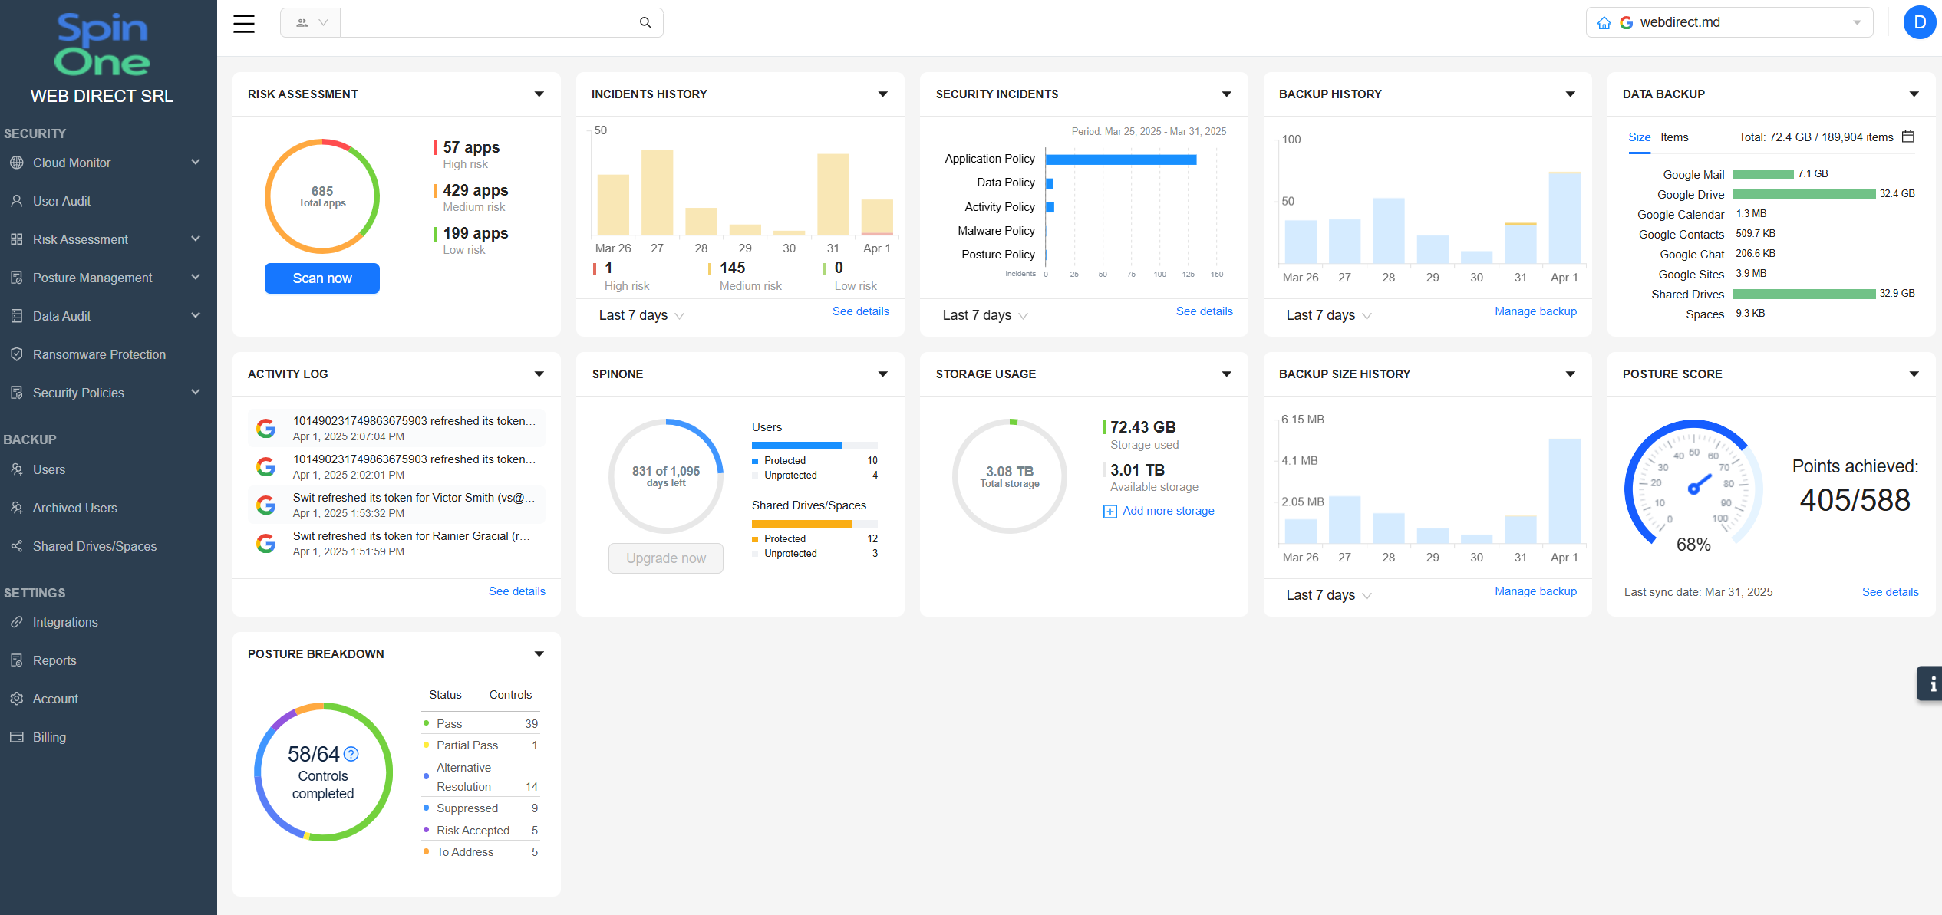
Task: Switch to Items tab in Data Backup
Action: tap(1674, 137)
